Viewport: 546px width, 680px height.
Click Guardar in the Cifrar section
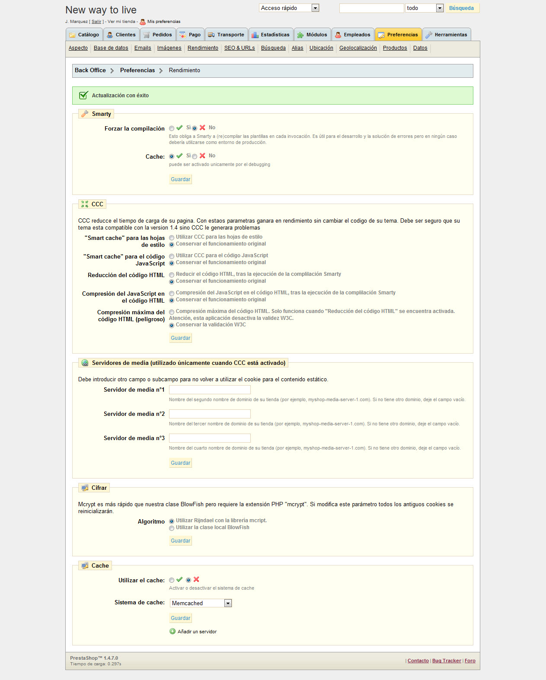coord(181,541)
